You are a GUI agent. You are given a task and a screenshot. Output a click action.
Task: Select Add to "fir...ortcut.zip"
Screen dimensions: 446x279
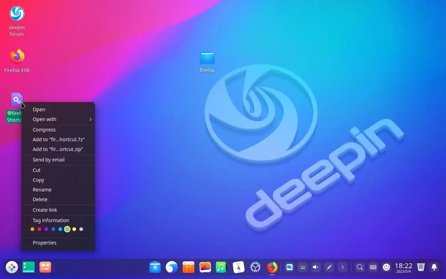click(58, 149)
